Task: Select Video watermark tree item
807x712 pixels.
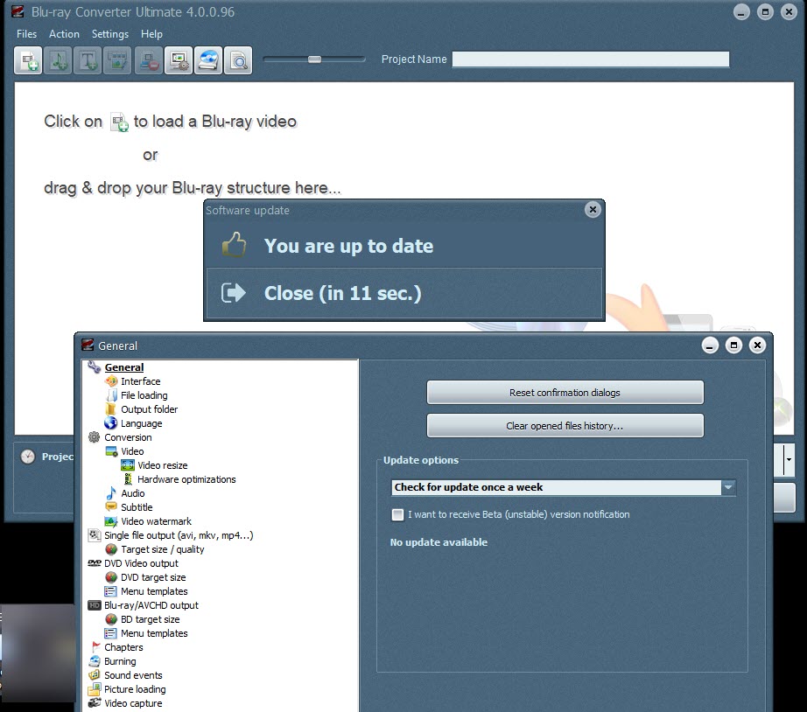Action: pos(156,521)
